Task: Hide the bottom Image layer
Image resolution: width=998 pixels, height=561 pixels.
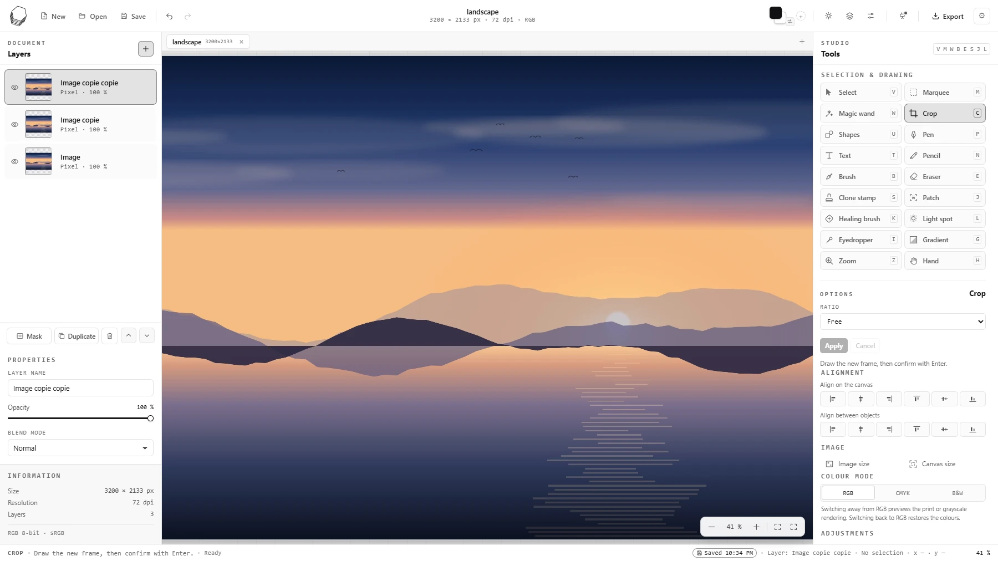Action: 15,161
